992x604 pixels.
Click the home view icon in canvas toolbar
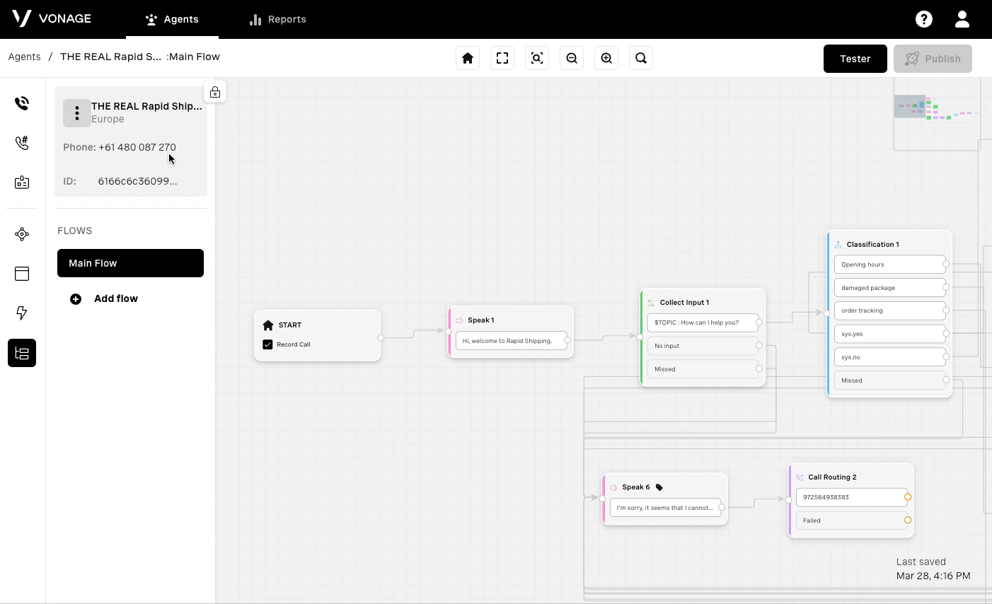coord(468,59)
